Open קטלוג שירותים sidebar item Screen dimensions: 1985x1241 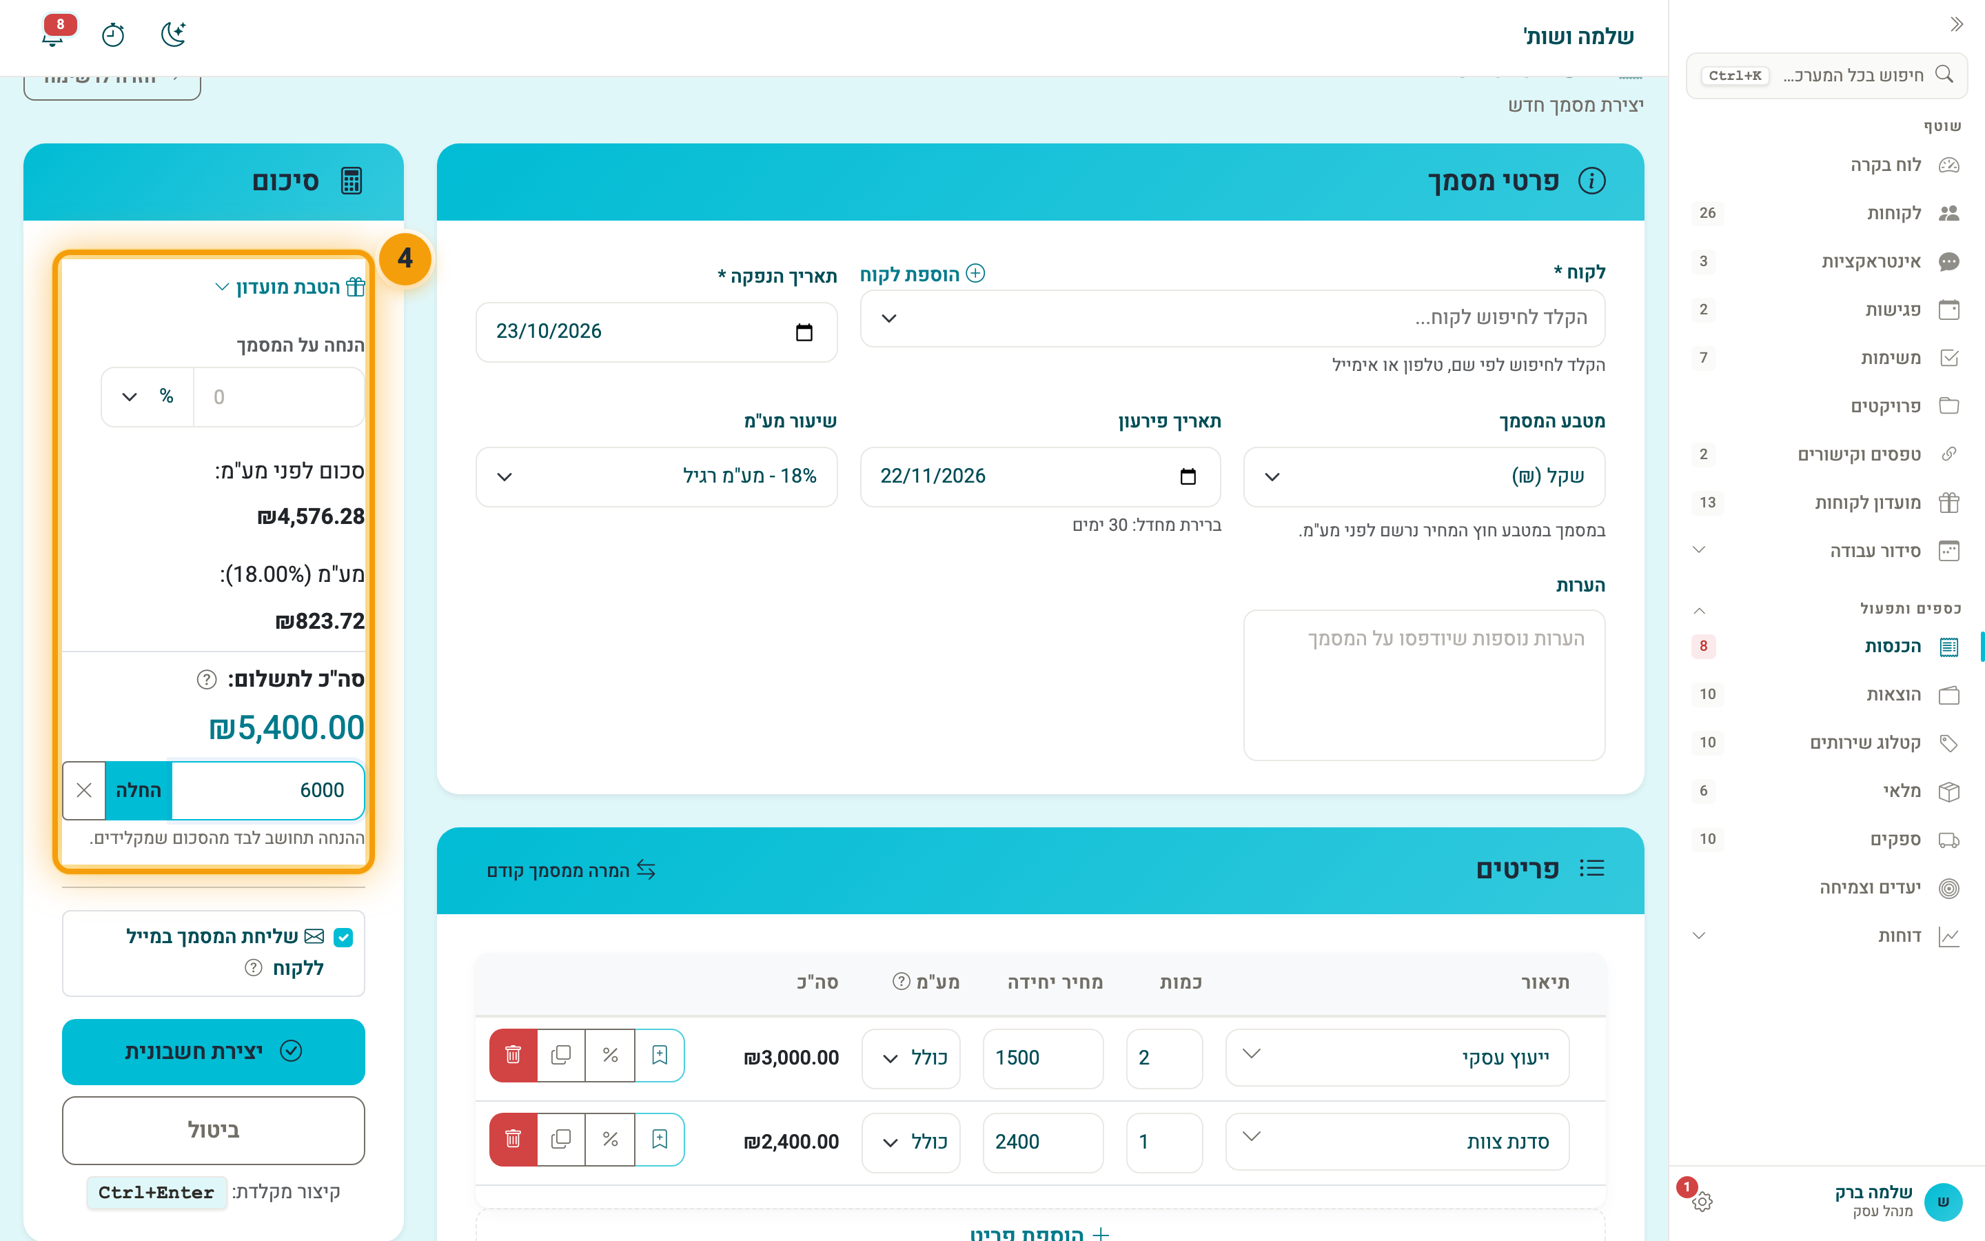pos(1826,743)
